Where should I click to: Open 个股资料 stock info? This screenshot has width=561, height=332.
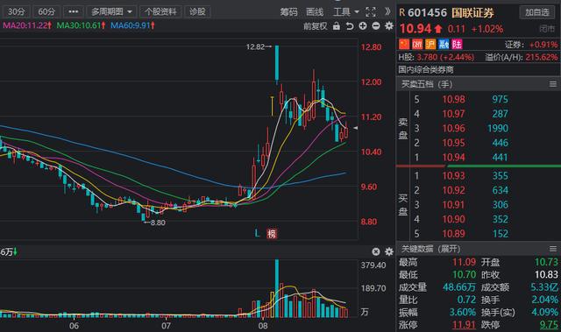click(160, 11)
